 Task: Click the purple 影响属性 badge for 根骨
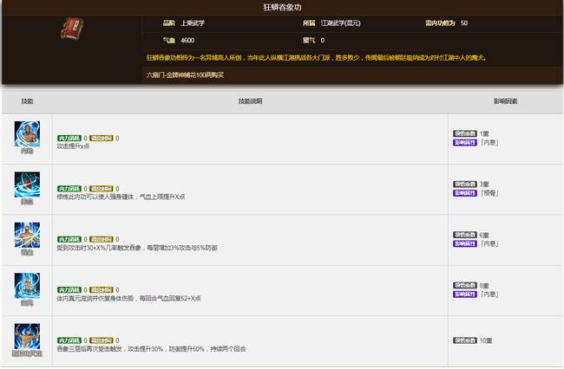coord(465,192)
